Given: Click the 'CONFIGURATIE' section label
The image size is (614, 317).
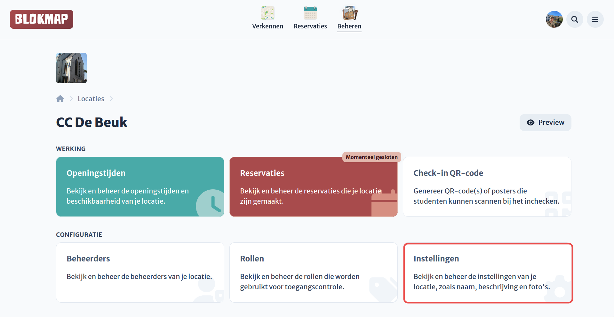Looking at the screenshot, I should tap(79, 235).
